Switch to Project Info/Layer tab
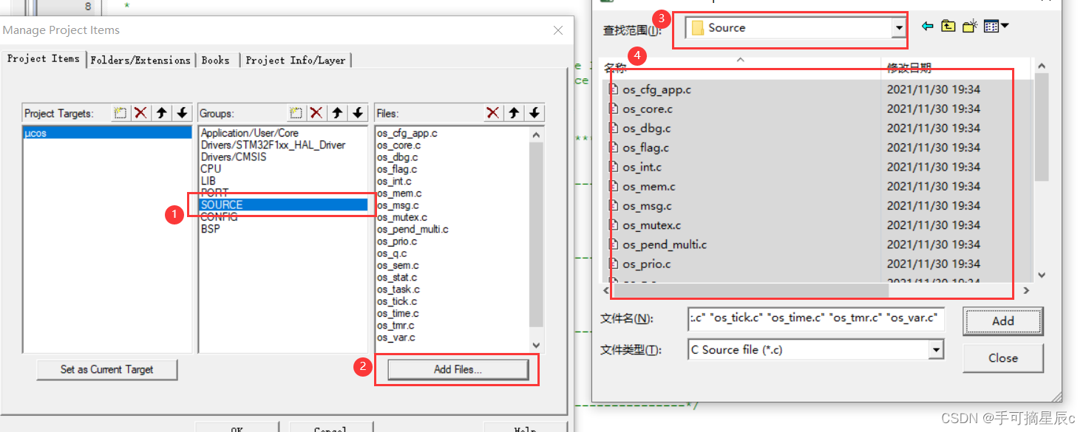This screenshot has height=432, width=1086. 296,61
